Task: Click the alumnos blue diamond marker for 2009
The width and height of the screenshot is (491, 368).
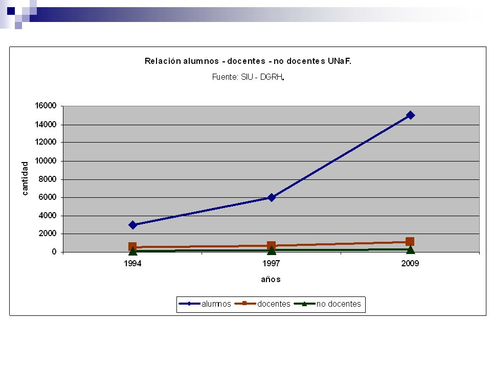Action: click(x=410, y=115)
